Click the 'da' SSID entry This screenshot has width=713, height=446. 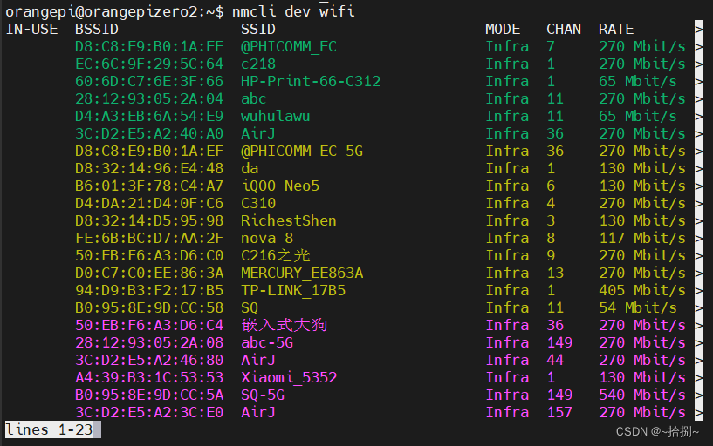click(250, 169)
